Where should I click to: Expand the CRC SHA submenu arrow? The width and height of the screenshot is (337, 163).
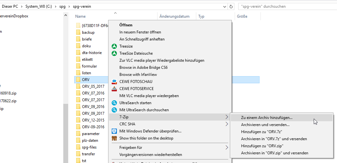(x=227, y=124)
